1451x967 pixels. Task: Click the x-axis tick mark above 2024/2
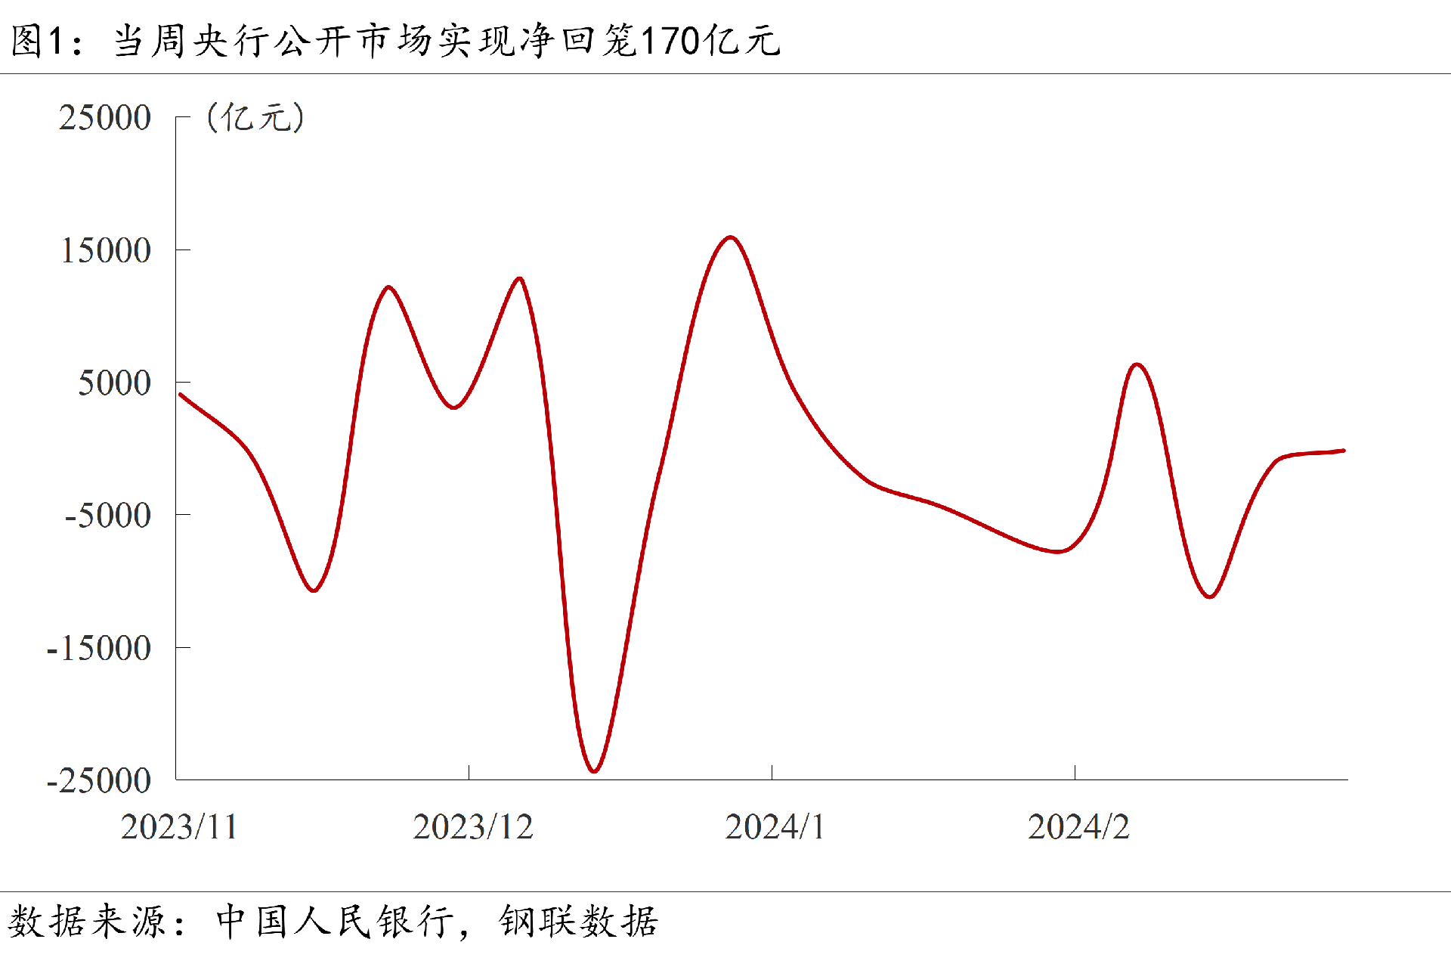(1075, 772)
